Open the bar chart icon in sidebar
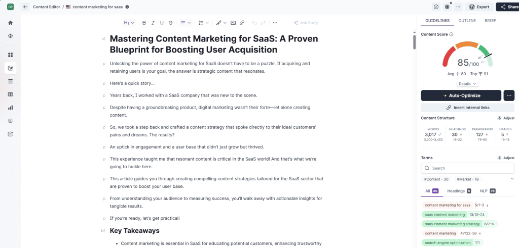519x248 pixels. click(10, 108)
